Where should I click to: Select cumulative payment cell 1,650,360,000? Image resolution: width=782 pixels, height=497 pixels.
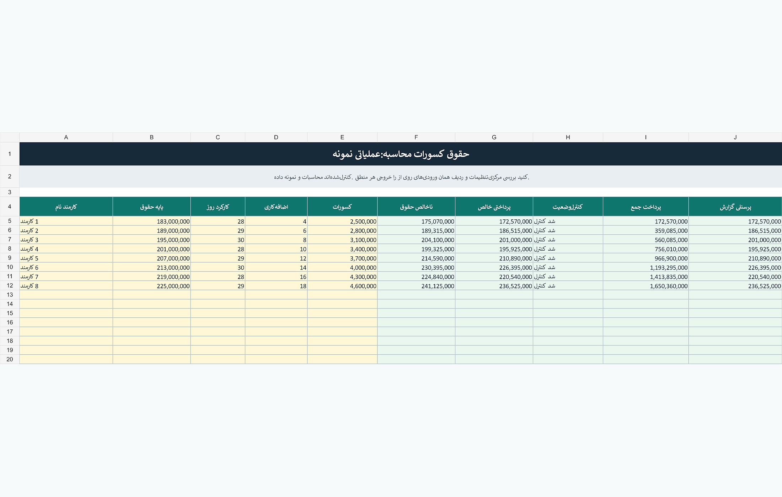point(646,286)
